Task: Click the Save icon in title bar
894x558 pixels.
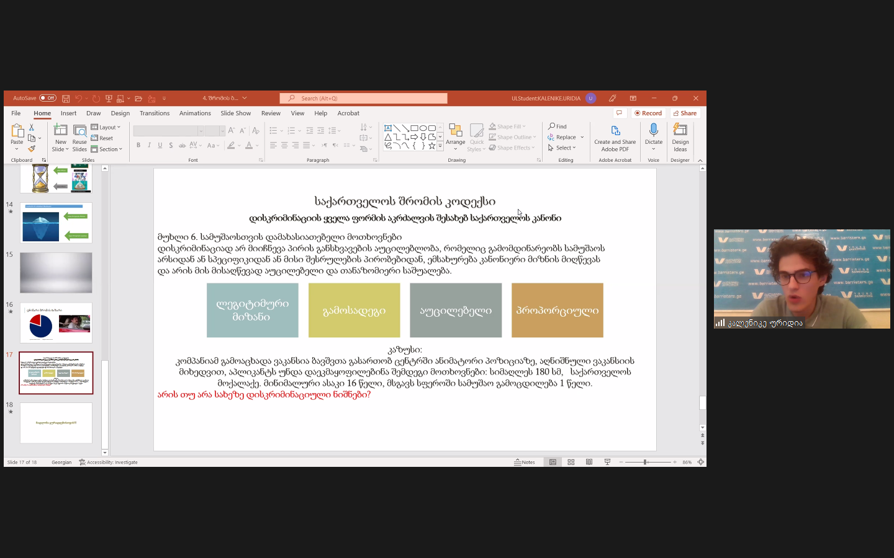Action: point(66,99)
